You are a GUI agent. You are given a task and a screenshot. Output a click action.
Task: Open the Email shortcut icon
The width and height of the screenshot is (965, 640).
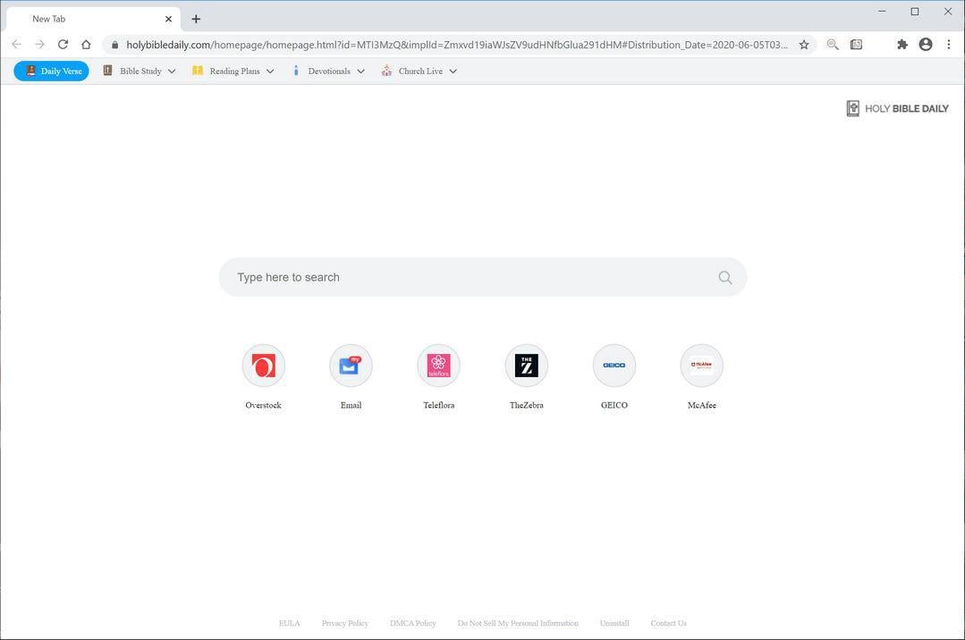point(351,366)
